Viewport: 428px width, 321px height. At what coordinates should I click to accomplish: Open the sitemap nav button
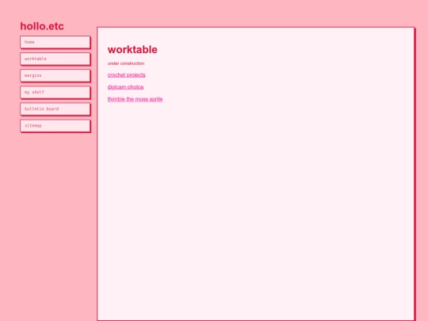55,126
